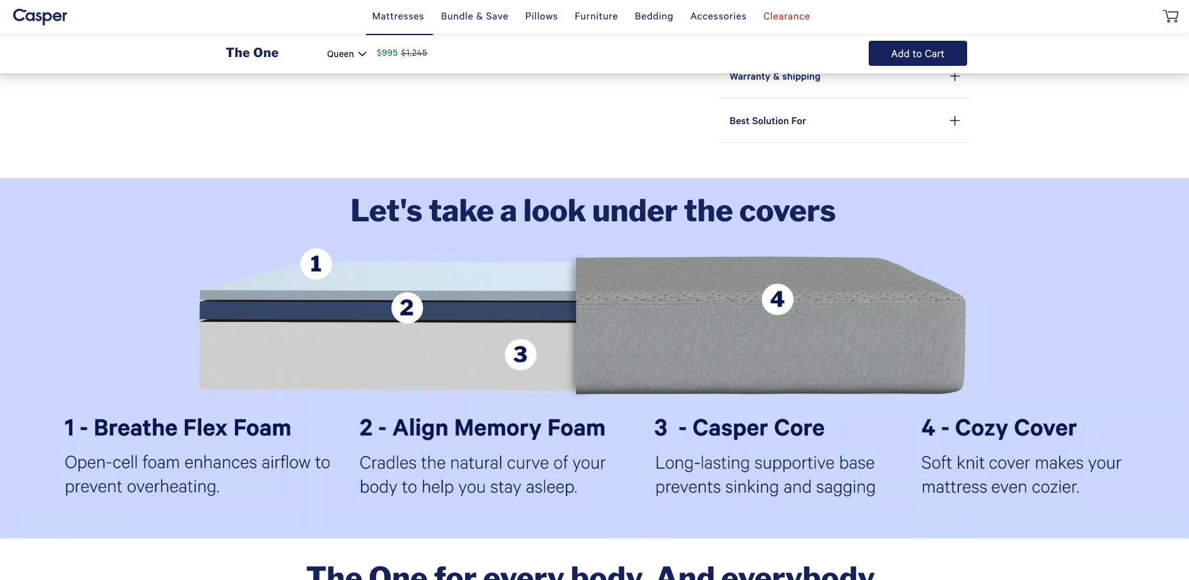This screenshot has width=1189, height=580.
Task: Expand the Warranty & shipping section
Action: [775, 77]
